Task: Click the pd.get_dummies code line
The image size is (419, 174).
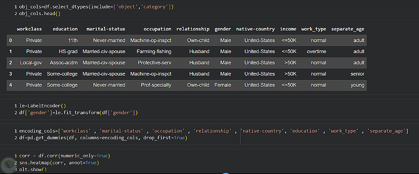Action: [x=103, y=138]
